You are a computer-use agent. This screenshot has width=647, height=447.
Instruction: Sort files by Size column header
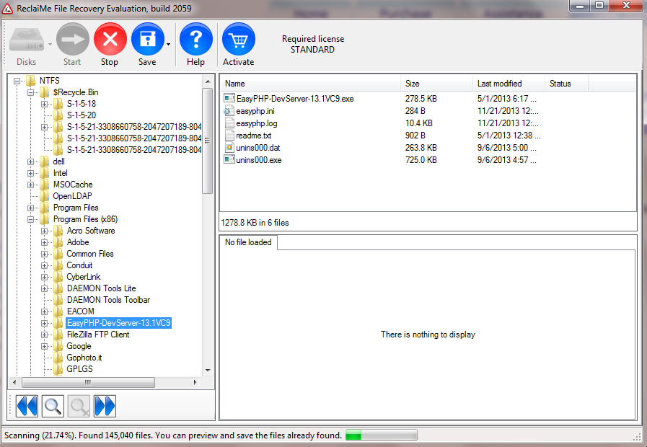click(x=413, y=84)
